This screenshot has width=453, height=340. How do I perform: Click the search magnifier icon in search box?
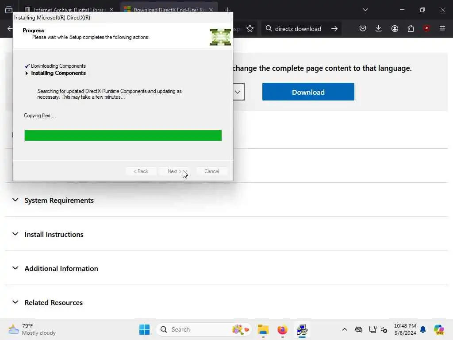click(269, 29)
